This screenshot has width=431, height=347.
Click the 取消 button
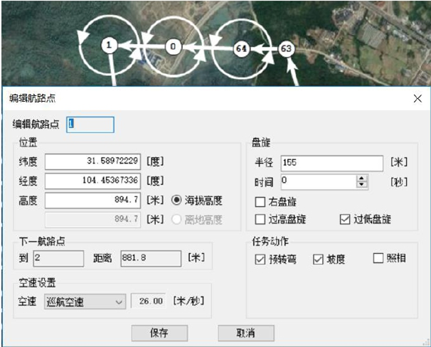246,333
